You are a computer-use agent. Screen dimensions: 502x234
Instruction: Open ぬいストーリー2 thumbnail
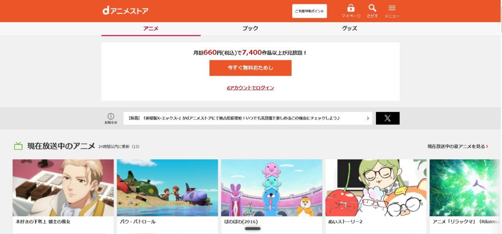point(376,188)
